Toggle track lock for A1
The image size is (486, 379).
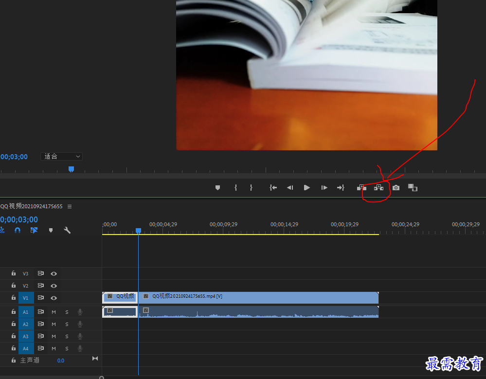[13, 311]
